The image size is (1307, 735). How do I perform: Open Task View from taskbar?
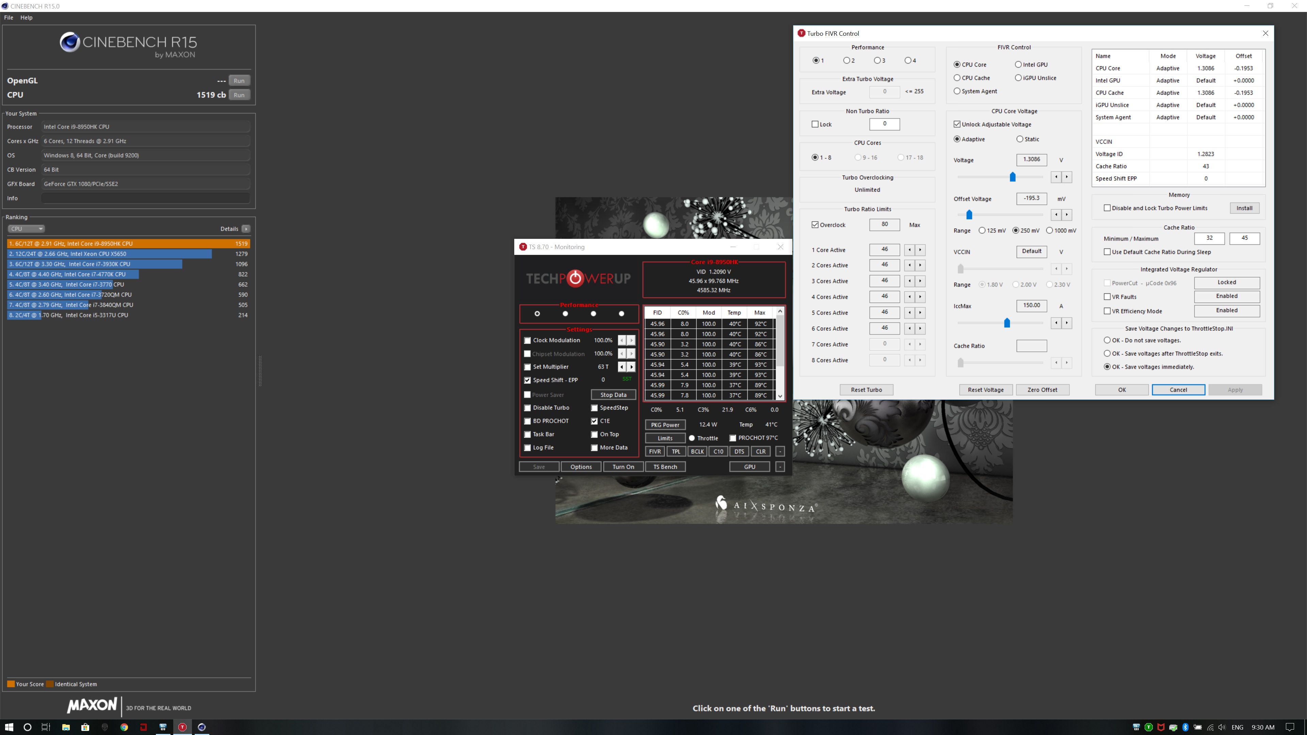(46, 727)
